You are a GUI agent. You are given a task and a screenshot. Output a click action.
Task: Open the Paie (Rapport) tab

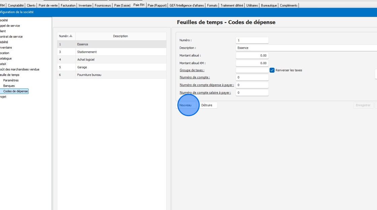click(x=157, y=5)
